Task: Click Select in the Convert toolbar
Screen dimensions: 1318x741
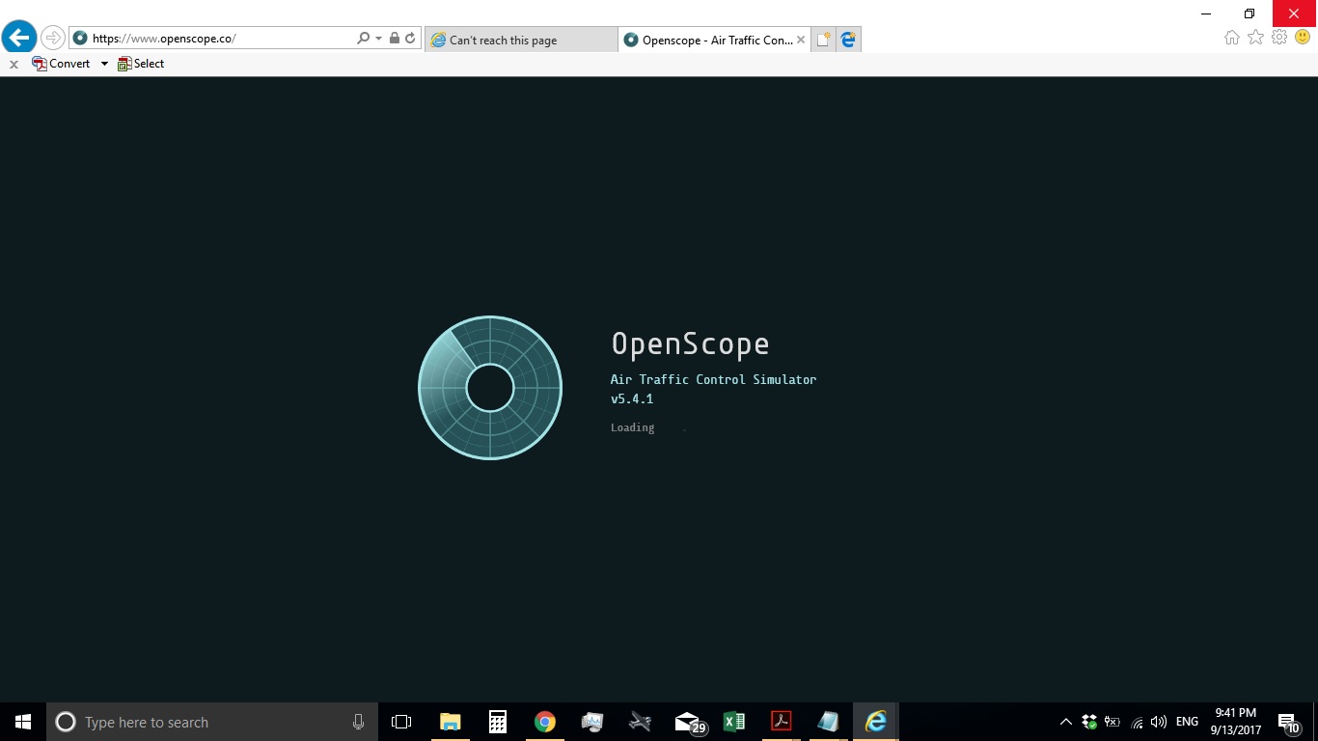Action: pyautogui.click(x=141, y=63)
